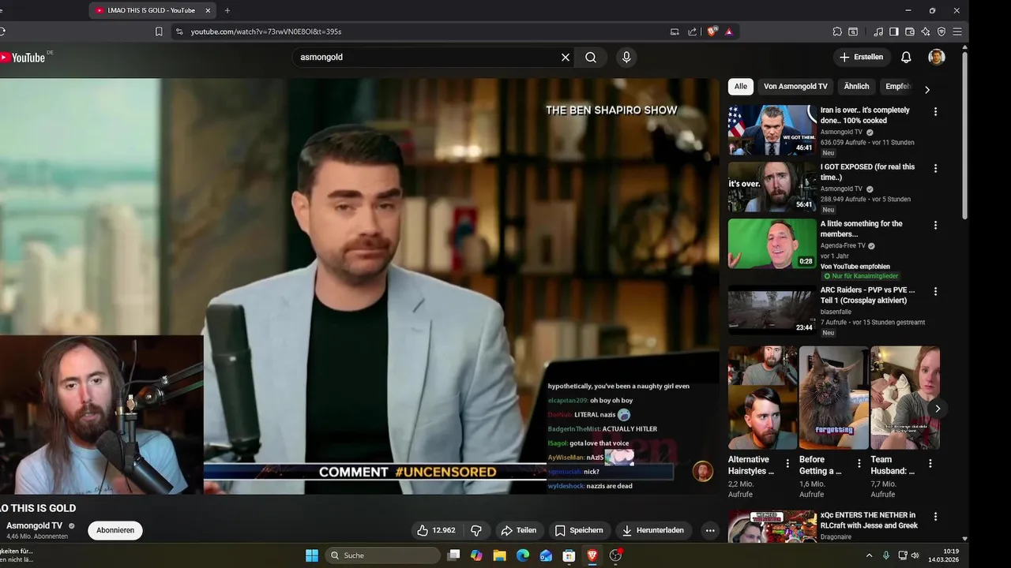Open the browser extensions puzzle icon

pyautogui.click(x=837, y=32)
